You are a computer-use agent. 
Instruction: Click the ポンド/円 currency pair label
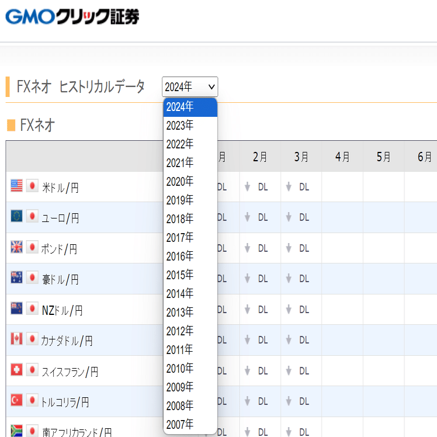(59, 249)
